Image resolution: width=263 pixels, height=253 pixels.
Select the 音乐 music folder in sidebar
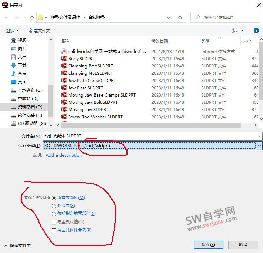(22, 73)
